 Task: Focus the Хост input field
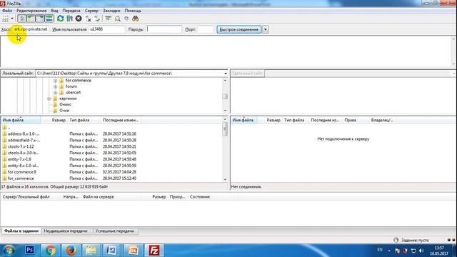tap(30, 29)
